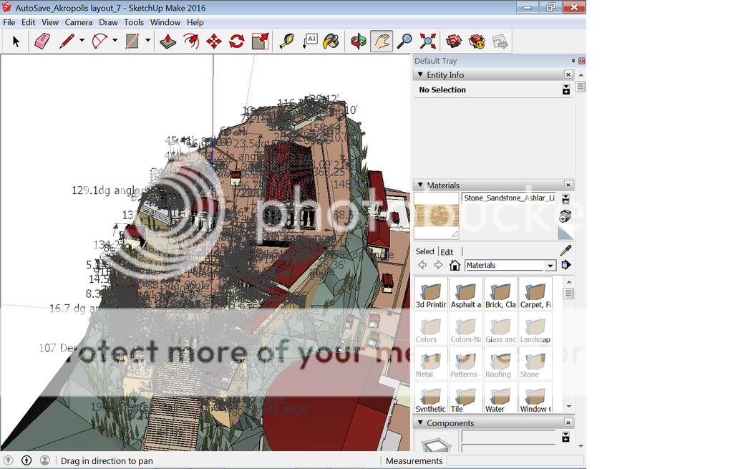733x469 pixels.
Task: Toggle Entity Info details button
Action: [x=566, y=90]
